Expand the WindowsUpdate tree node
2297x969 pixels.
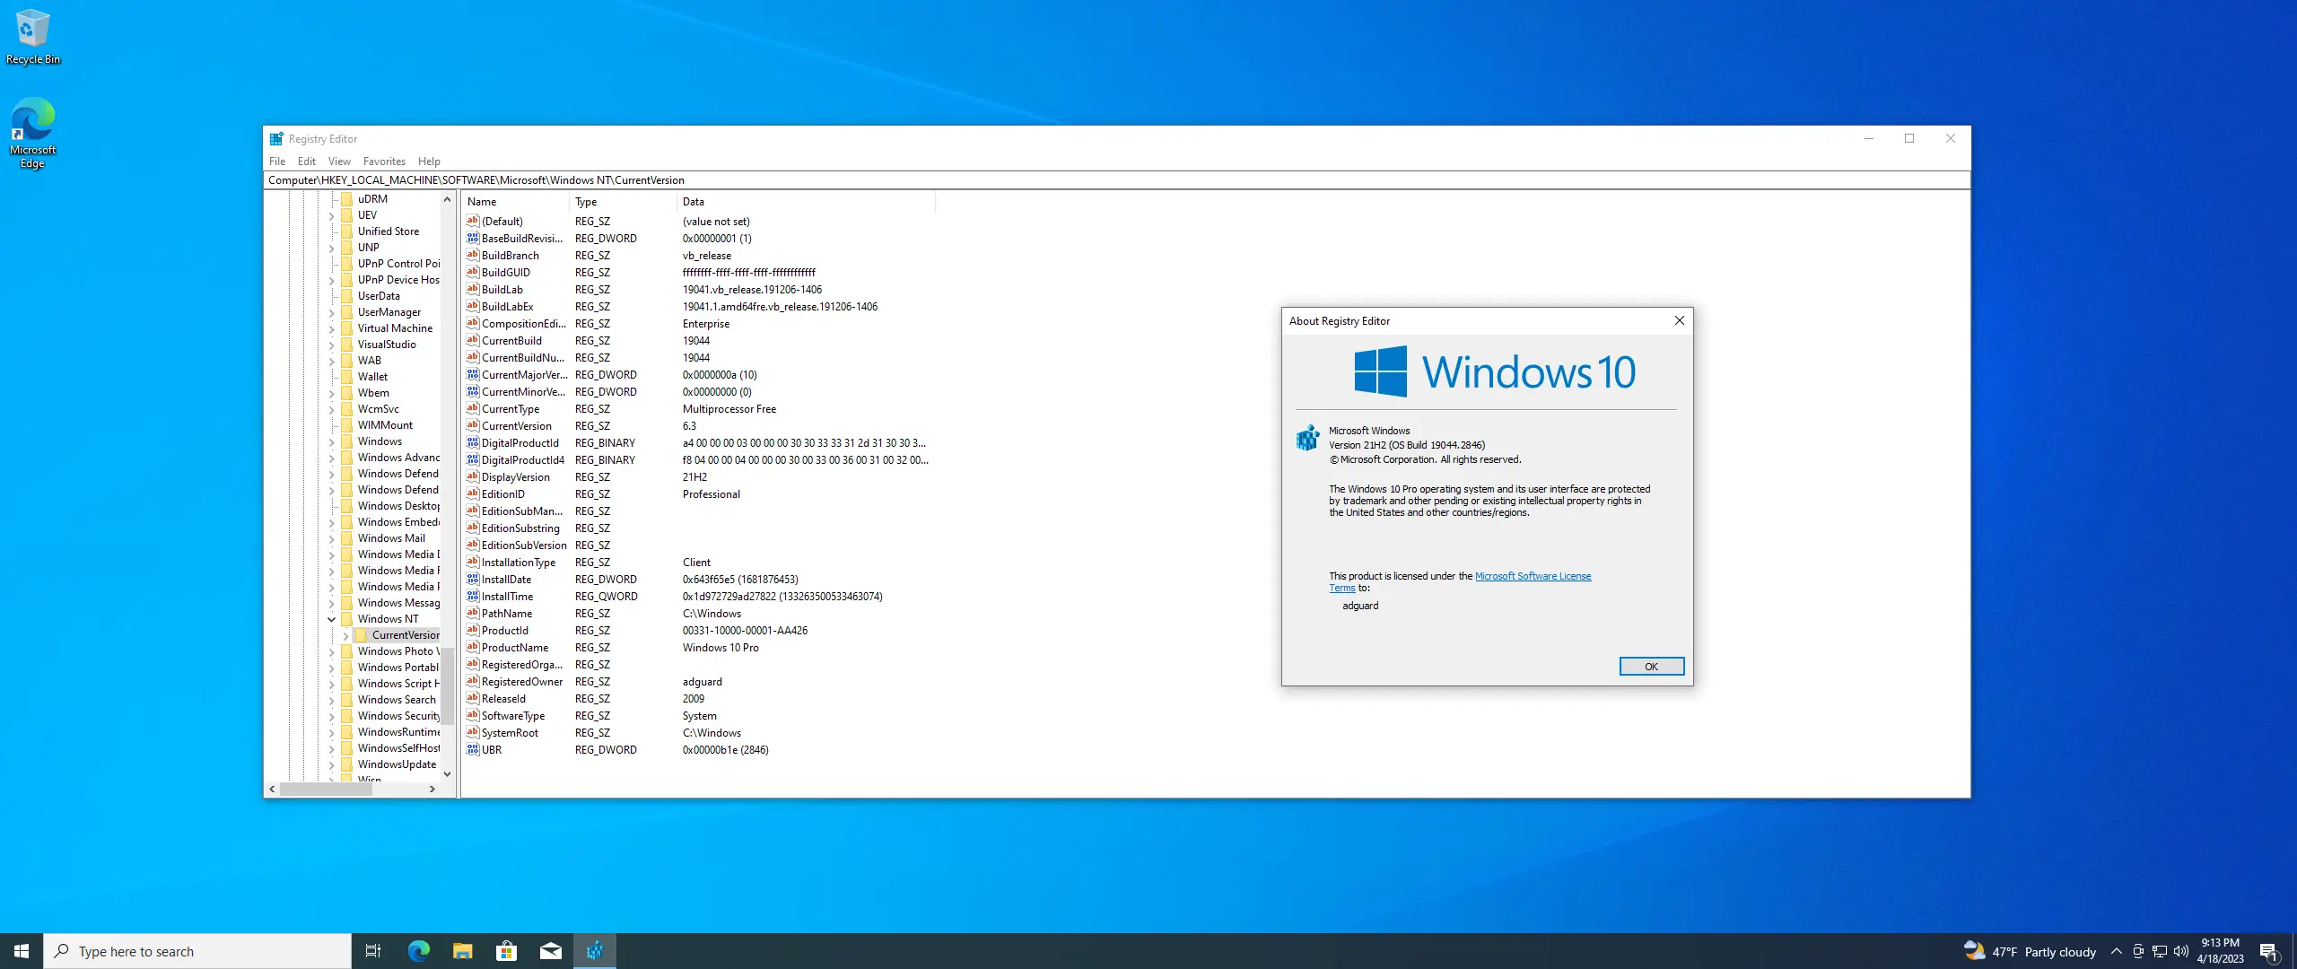331,764
